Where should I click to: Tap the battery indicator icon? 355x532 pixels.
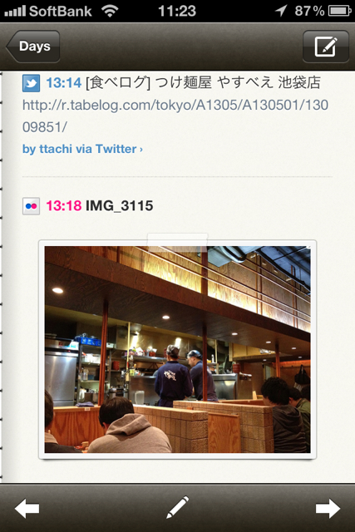[x=340, y=11]
